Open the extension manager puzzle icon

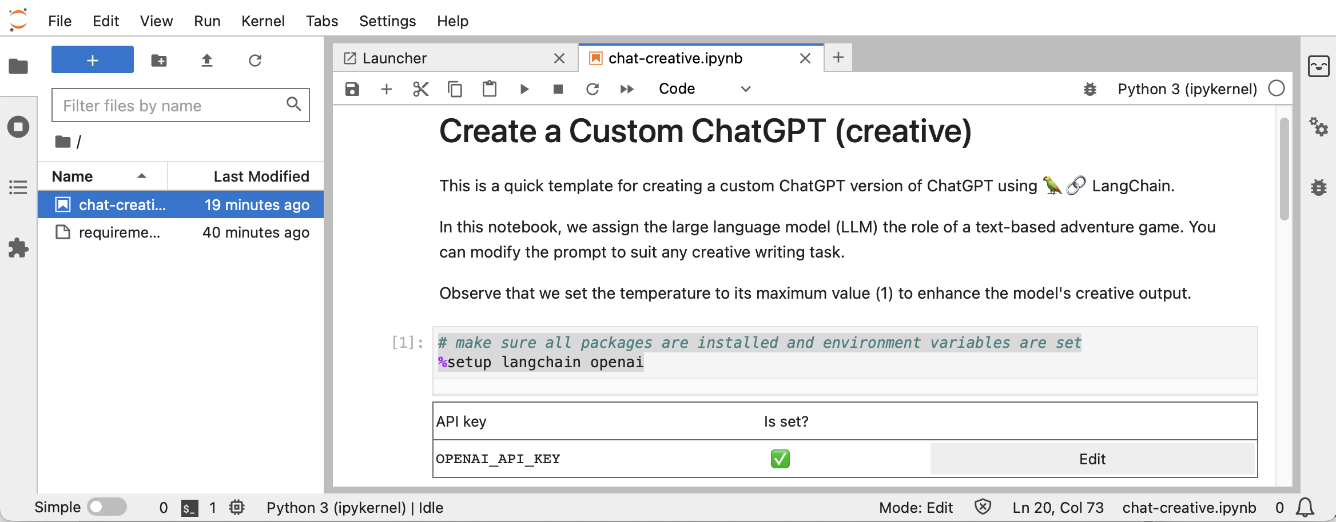[18, 248]
